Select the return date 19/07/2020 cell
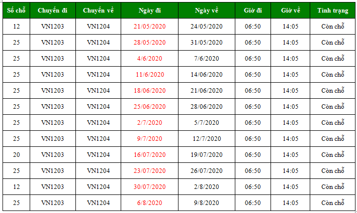Viewport: 357px width, 213px height. 207,155
